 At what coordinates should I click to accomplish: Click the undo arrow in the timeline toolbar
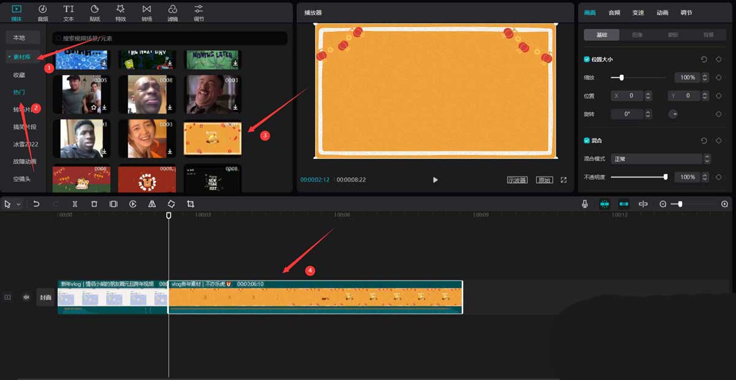click(36, 204)
